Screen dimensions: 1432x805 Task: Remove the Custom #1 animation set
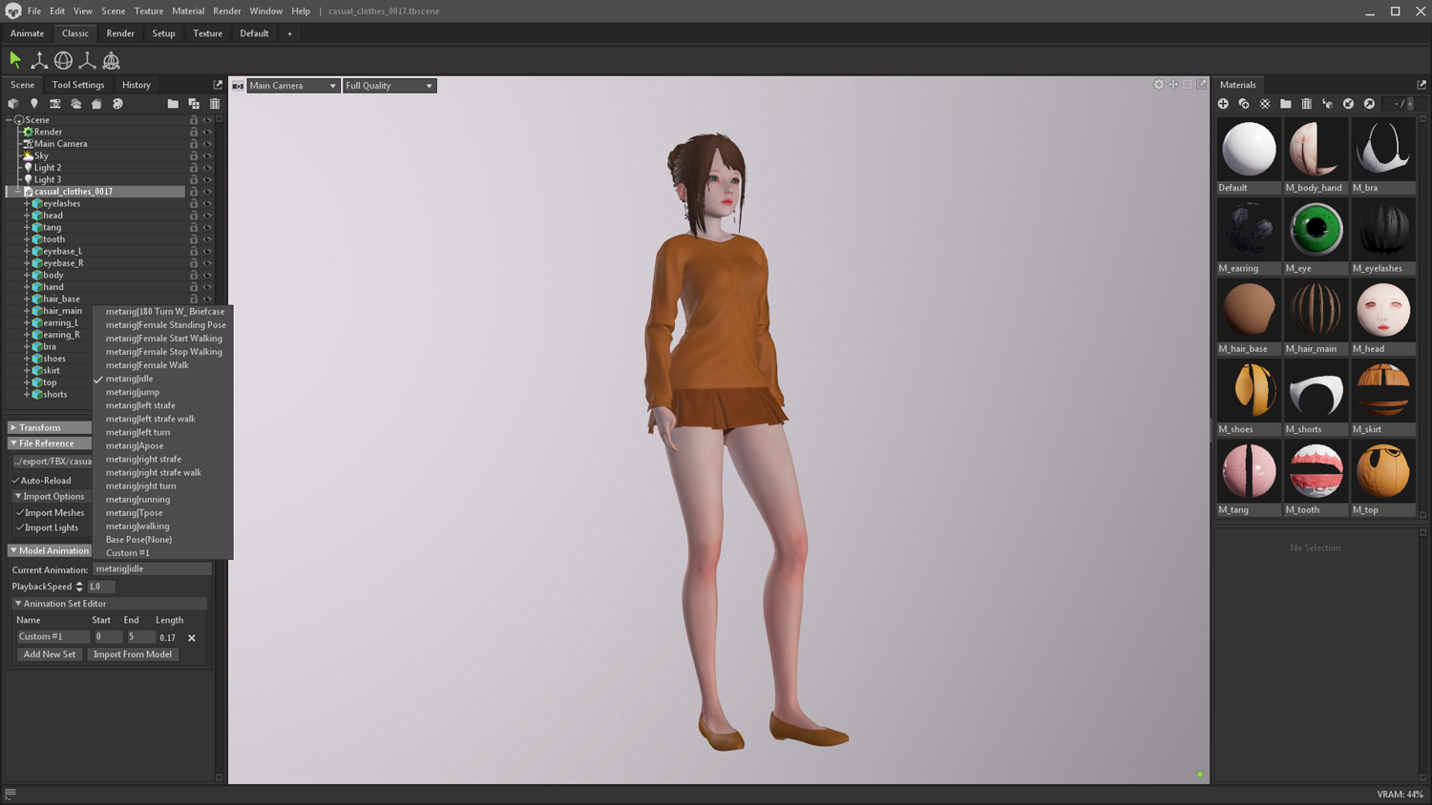point(192,638)
